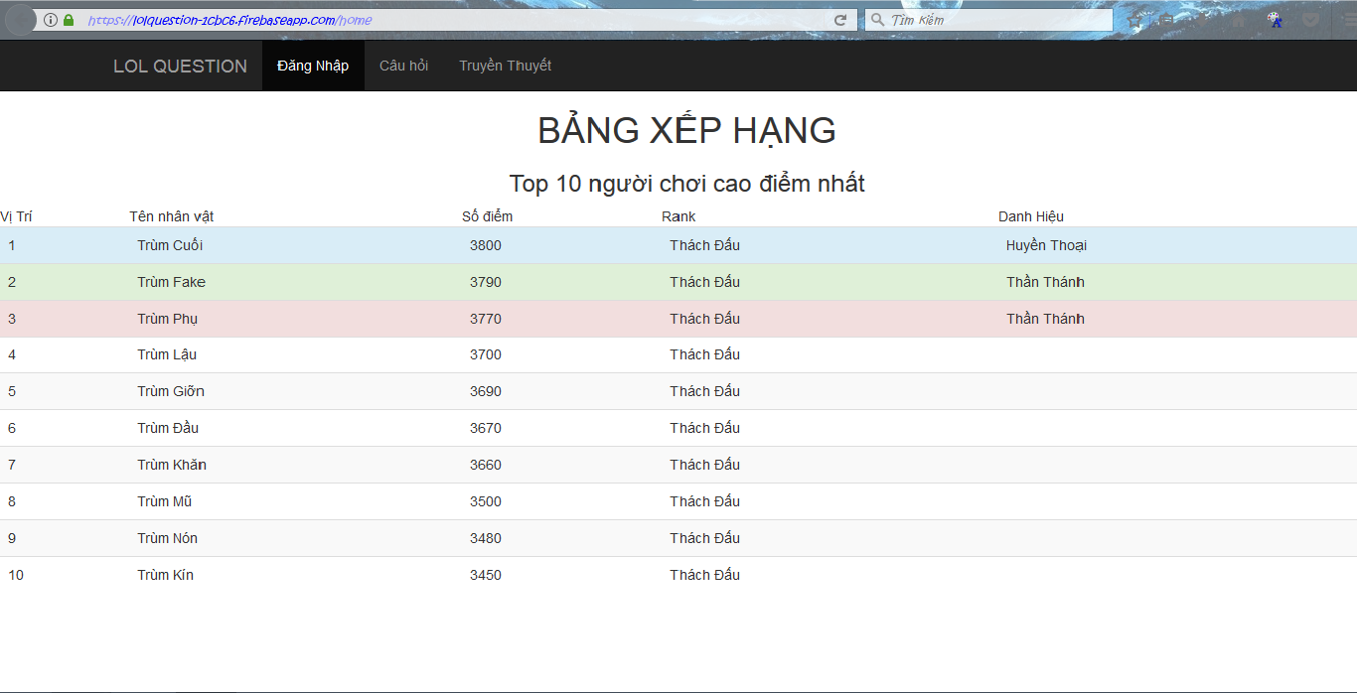Open the Truyền Thuyết menu item
Screen dimensions: 1357x693
click(505, 66)
